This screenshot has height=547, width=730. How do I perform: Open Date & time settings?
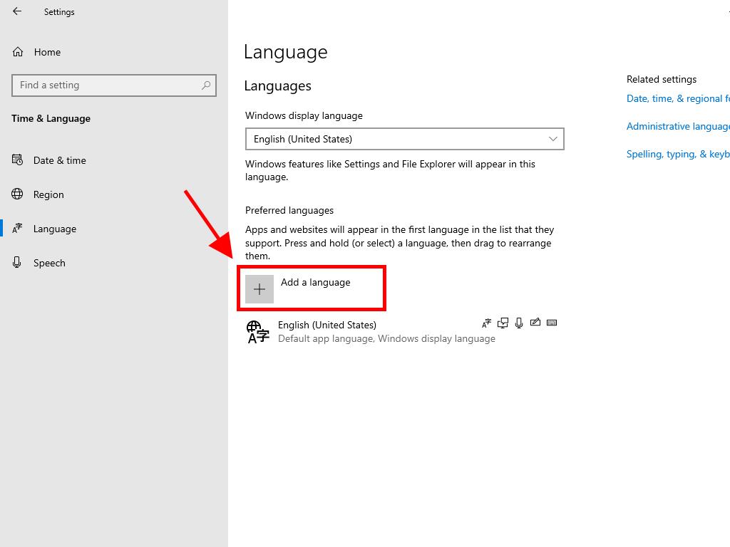point(60,160)
